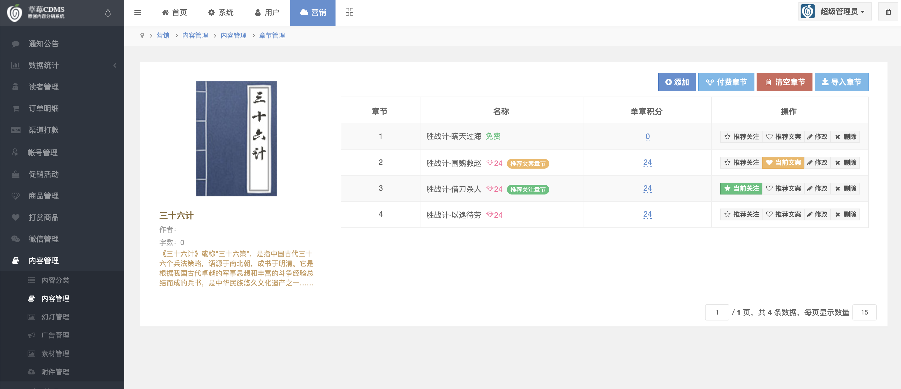Click score 0 for 瞒天过海 chapter

pyautogui.click(x=648, y=137)
